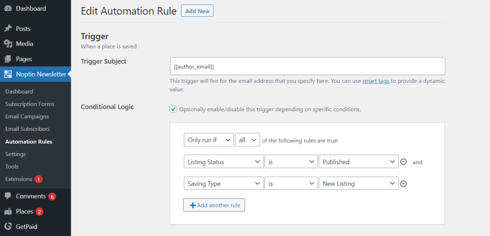Click the Noptin Newsletter grid icon
Screen dimensions: 490x236
tap(8, 74)
